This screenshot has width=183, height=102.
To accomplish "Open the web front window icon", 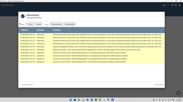I will [x=180, y=5].
